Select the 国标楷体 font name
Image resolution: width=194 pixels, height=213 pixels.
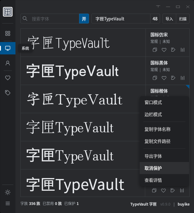159,91
